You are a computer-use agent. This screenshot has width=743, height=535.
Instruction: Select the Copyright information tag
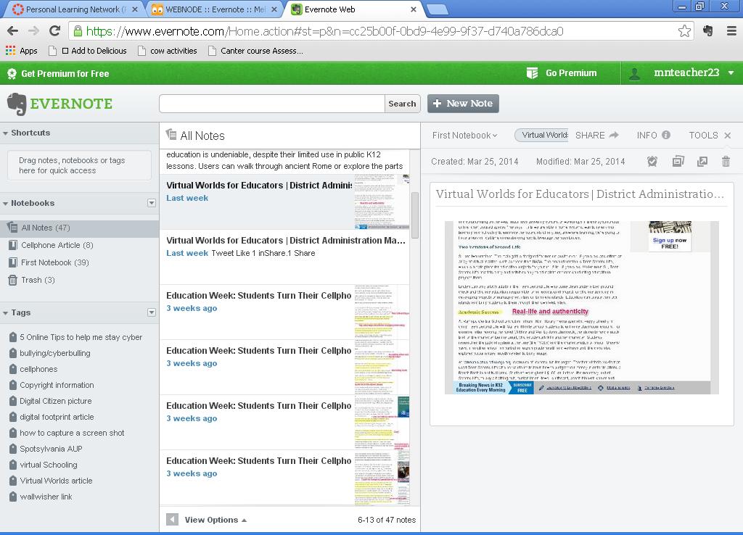pos(57,386)
